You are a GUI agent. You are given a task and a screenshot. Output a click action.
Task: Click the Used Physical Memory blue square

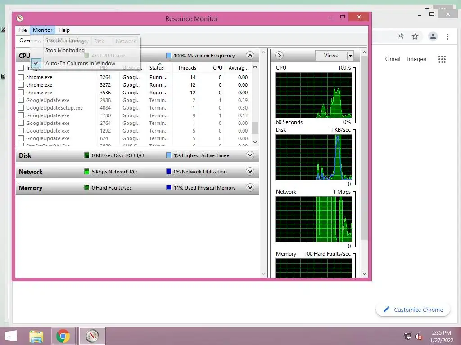click(168, 187)
